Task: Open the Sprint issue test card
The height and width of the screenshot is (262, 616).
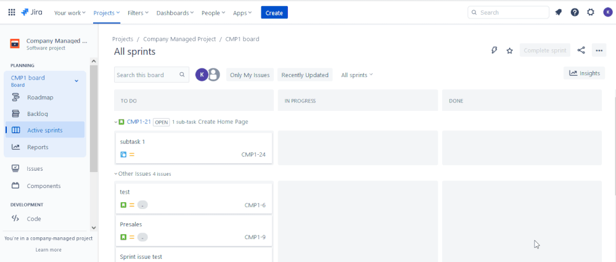Action: pos(194,255)
